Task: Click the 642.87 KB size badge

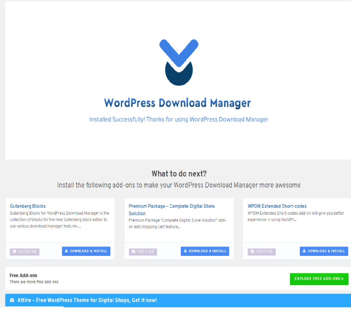Action: tap(25, 251)
